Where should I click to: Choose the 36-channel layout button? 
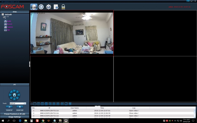point(54,104)
